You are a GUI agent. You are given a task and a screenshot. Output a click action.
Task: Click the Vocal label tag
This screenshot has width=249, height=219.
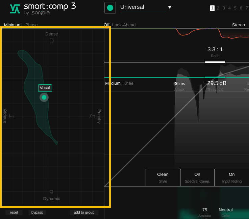point(45,88)
